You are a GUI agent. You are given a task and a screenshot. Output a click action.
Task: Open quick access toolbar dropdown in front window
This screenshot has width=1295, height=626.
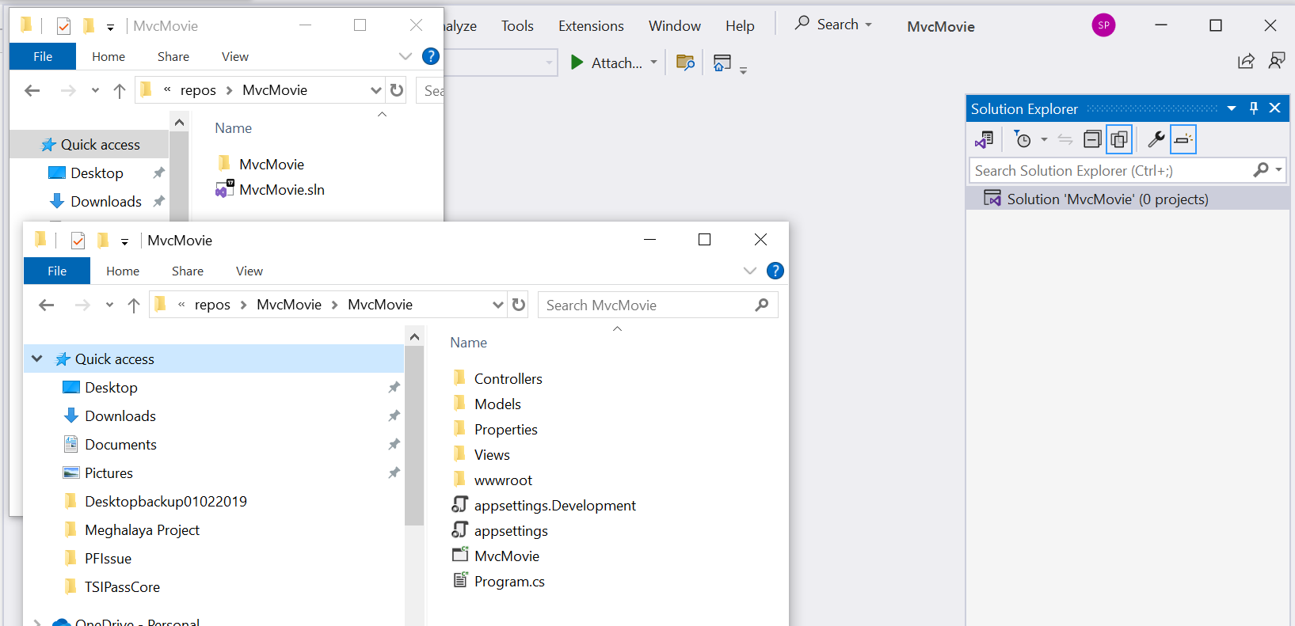click(x=124, y=241)
